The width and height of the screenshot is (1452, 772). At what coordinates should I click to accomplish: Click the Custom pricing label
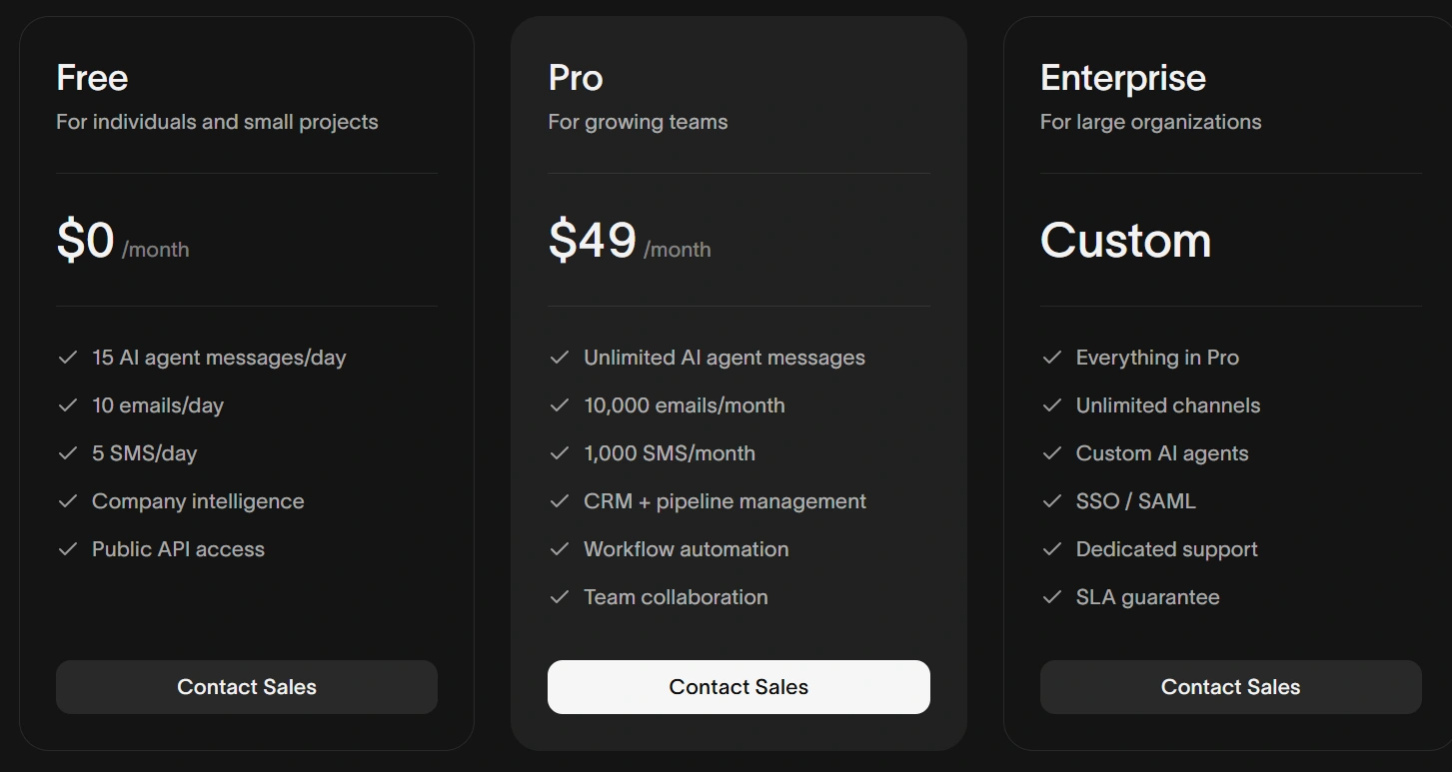[1125, 242]
